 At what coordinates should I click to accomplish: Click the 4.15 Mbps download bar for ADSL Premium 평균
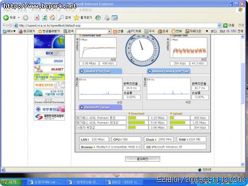(x=138, y=118)
